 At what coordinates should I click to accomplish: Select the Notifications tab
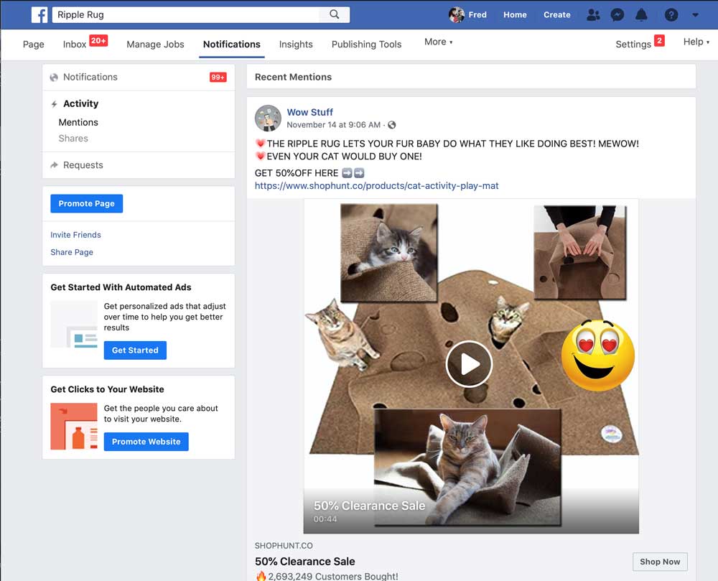point(232,44)
